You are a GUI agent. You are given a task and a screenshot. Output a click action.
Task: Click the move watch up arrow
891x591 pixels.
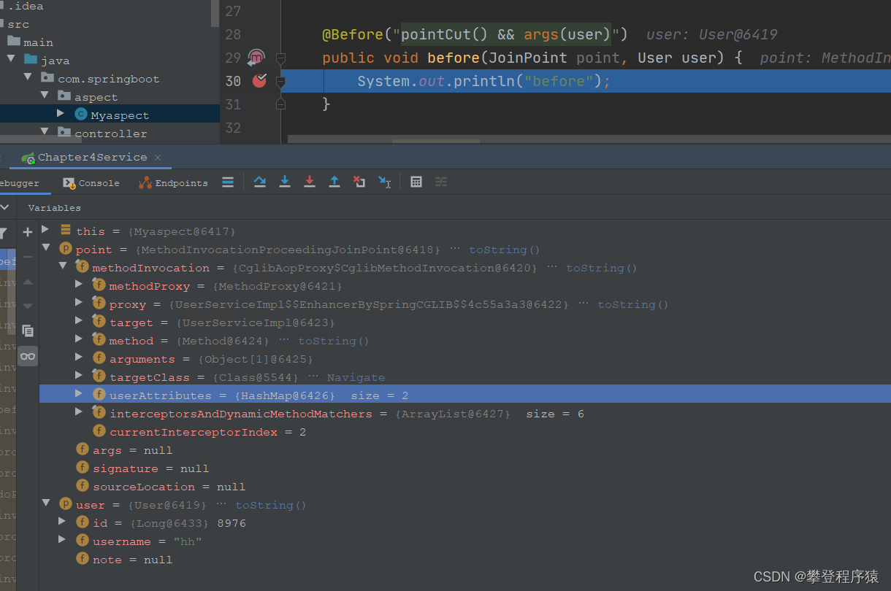tap(28, 282)
